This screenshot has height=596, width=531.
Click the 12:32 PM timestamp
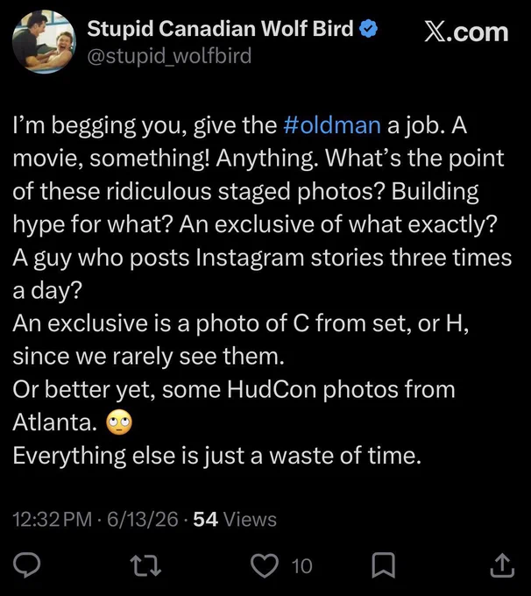tap(52, 519)
